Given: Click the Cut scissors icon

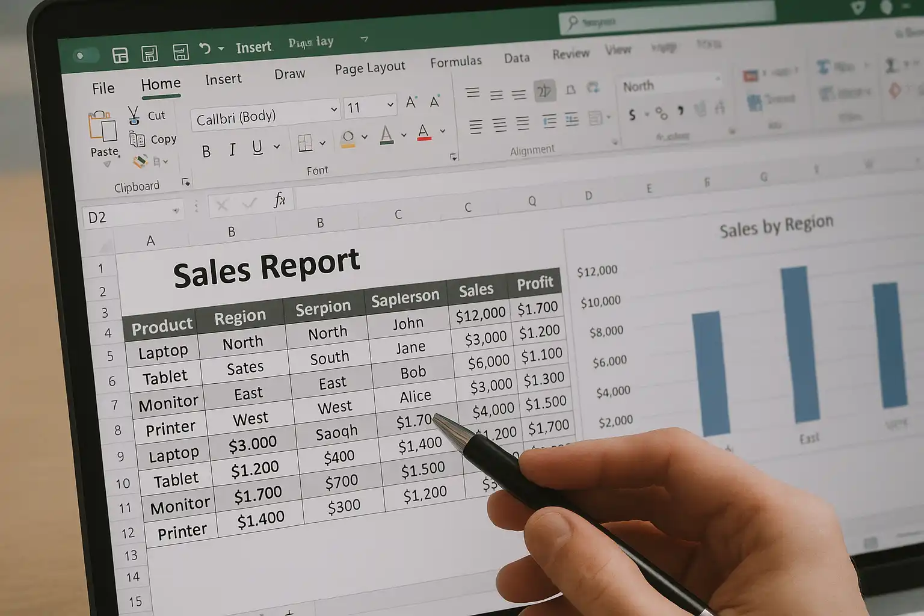Looking at the screenshot, I should click(x=134, y=115).
